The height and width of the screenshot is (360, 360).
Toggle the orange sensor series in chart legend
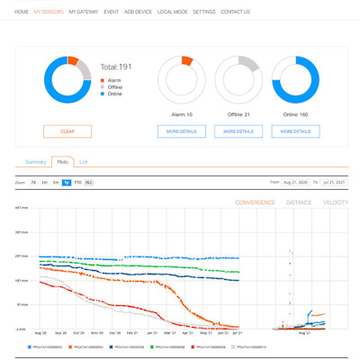tap(85, 347)
